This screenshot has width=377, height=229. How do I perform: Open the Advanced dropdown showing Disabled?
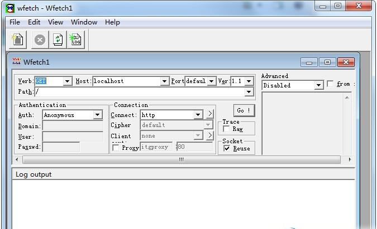[x=318, y=85]
